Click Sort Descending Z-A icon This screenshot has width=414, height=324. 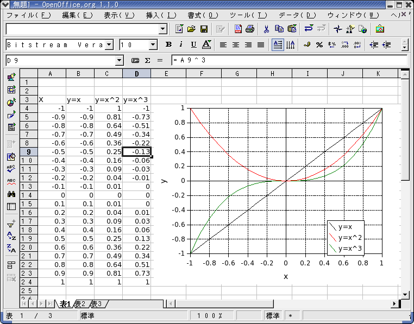point(11,249)
